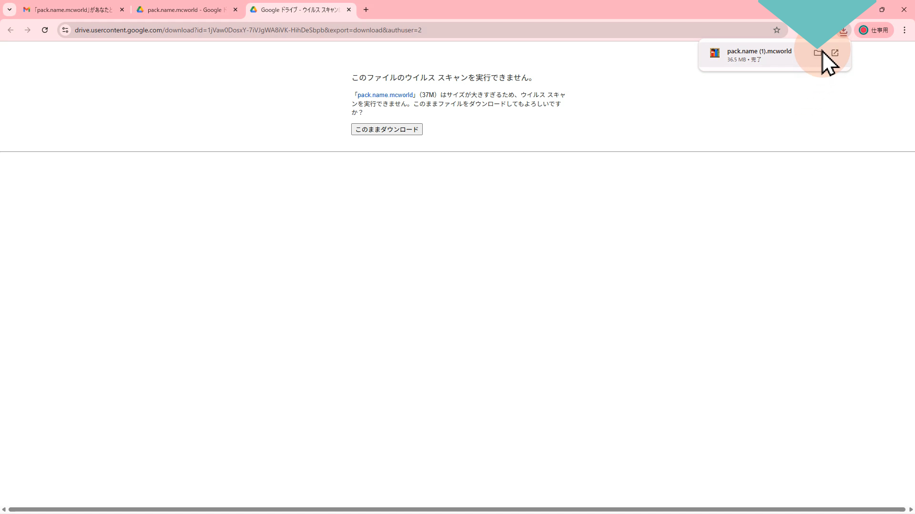Close the Gmail tab

[x=122, y=10]
